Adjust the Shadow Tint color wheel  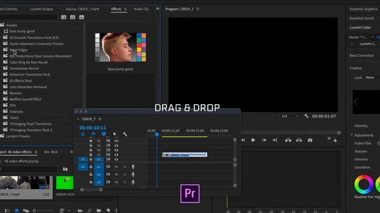click(364, 185)
